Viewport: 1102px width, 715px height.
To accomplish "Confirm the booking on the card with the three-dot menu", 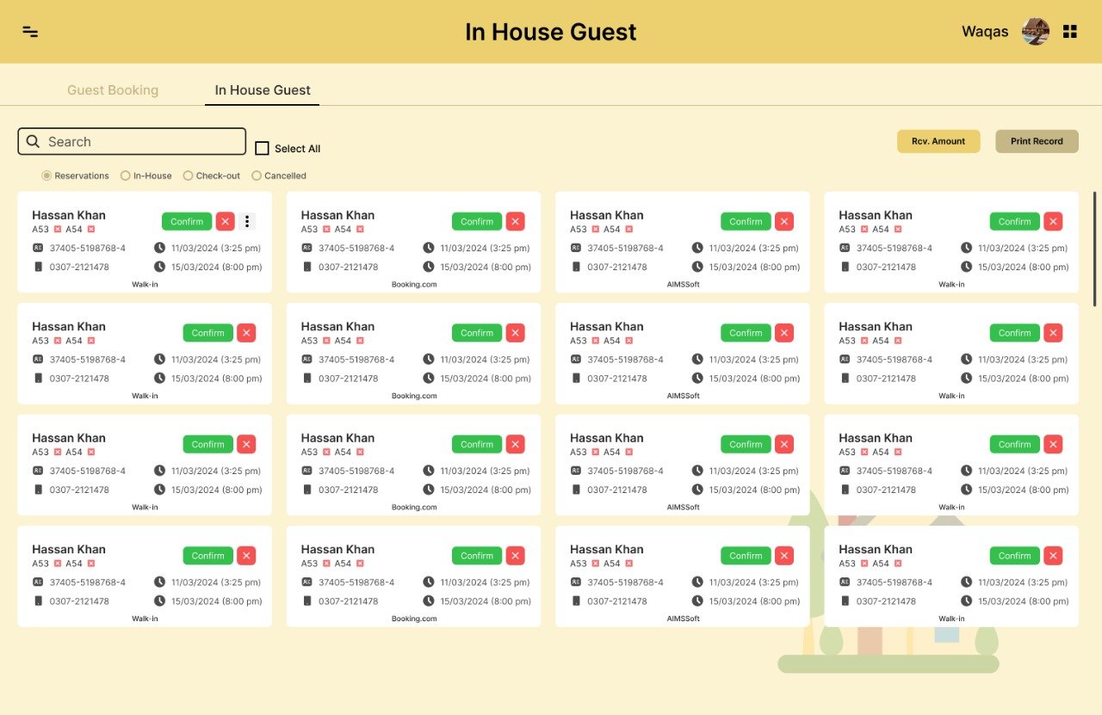I will (187, 221).
